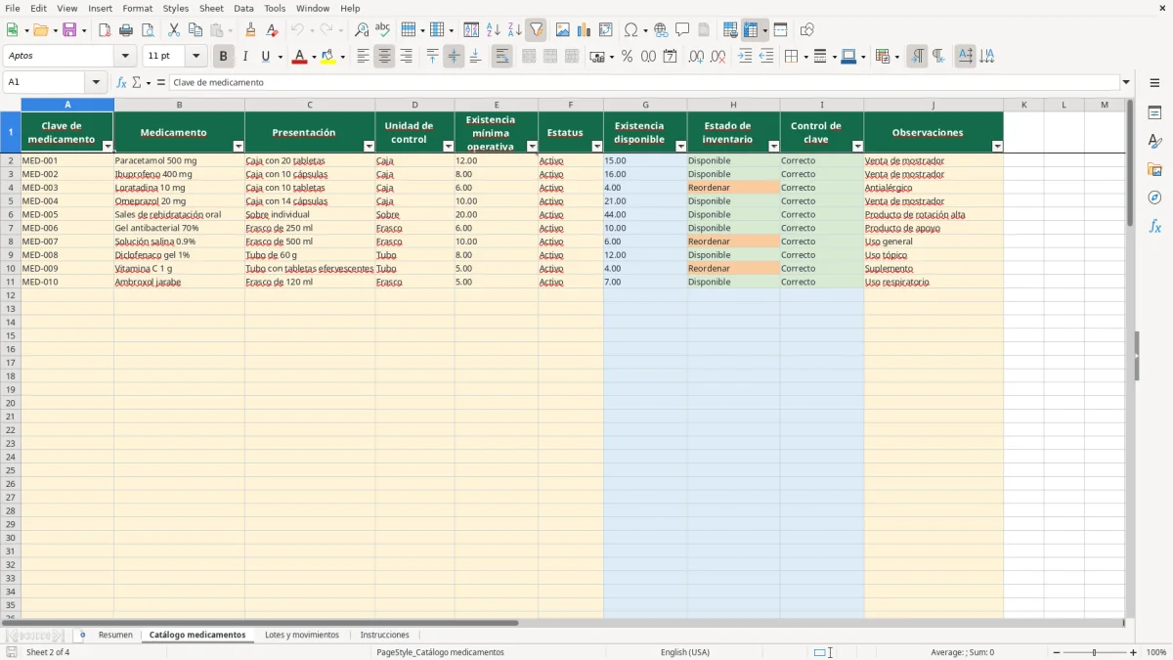
Task: Open the Sheet menu
Action: pyautogui.click(x=211, y=8)
